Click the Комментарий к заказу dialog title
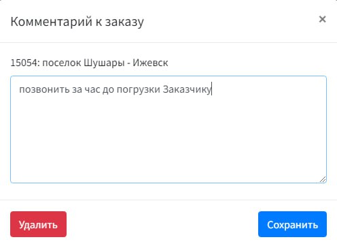Image resolution: width=337 pixels, height=246 pixels. point(77,22)
